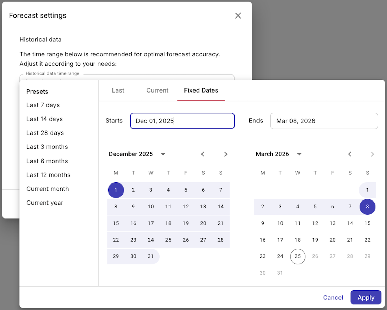This screenshot has height=310, width=387.
Task: Click the Ends date input field
Action: [324, 121]
